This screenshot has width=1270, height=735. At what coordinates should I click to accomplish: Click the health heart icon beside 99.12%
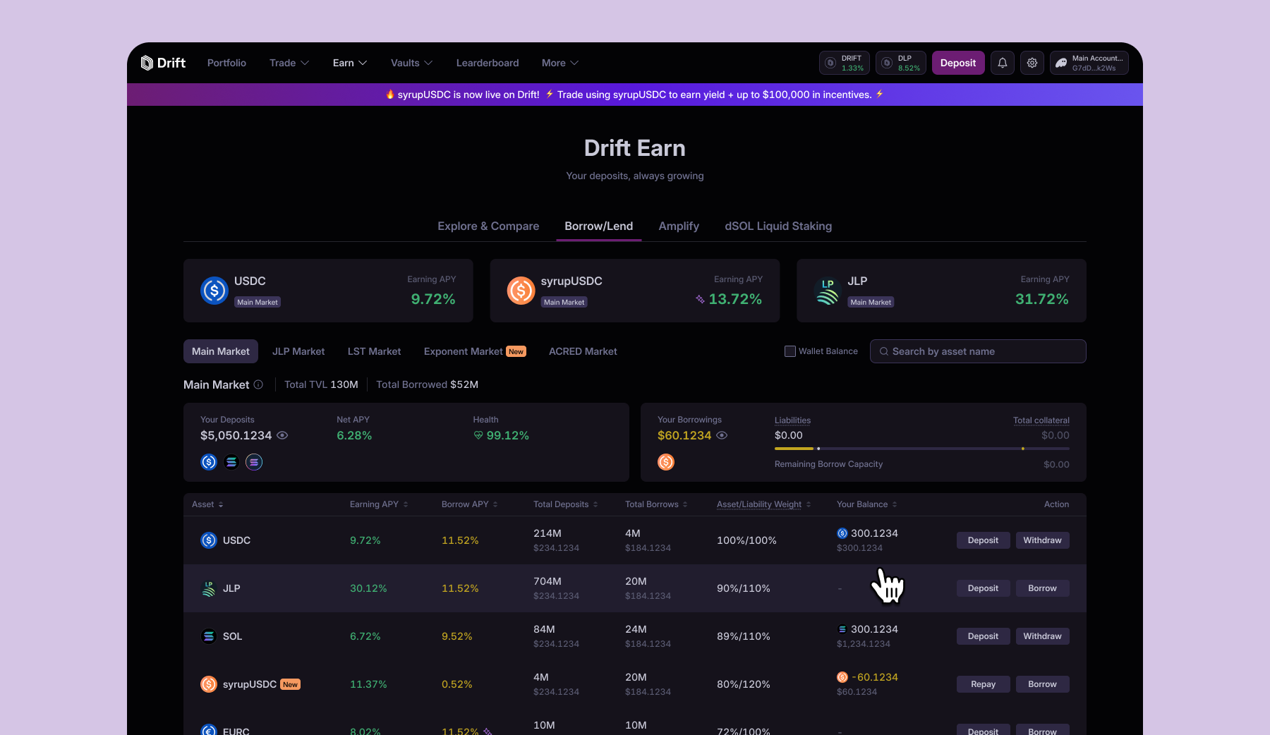tap(478, 436)
